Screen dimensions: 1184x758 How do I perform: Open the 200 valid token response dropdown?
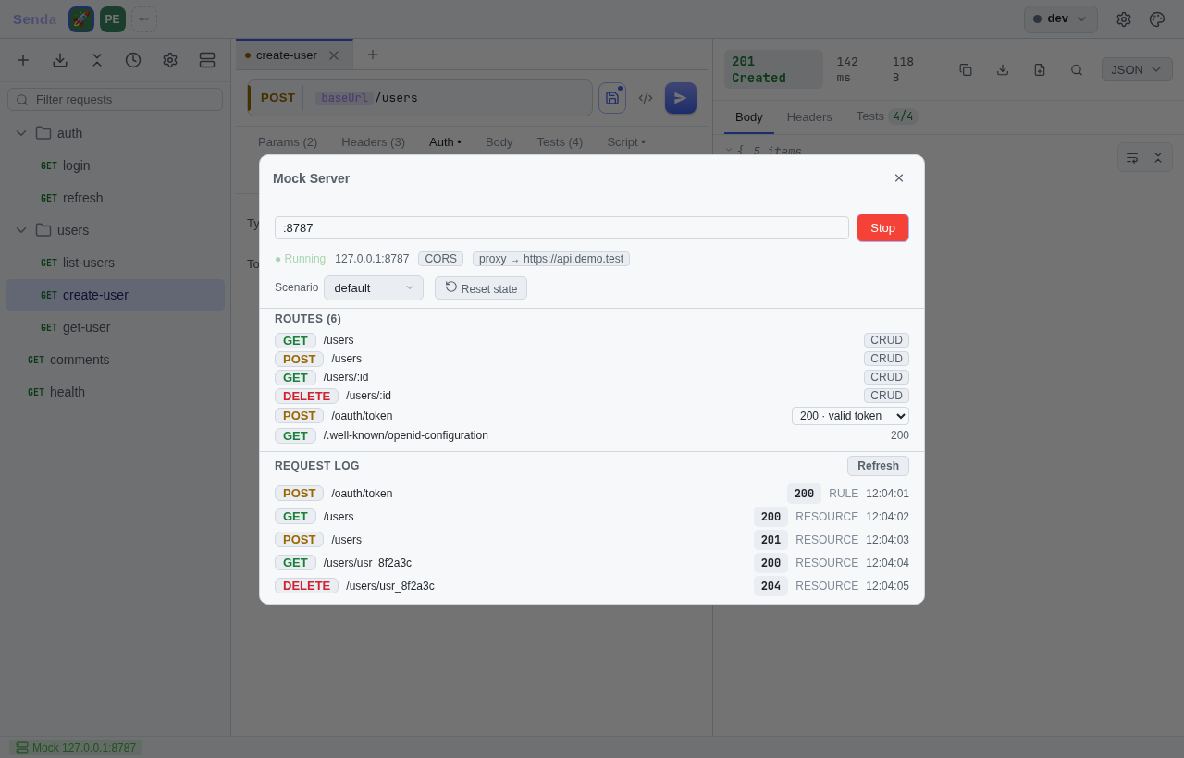[x=850, y=416]
